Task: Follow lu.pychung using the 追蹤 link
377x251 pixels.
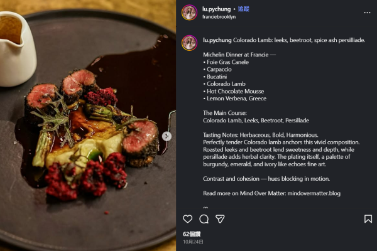Action: (x=243, y=9)
